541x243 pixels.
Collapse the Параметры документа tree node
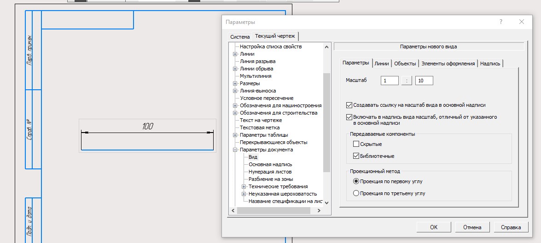tap(235, 150)
